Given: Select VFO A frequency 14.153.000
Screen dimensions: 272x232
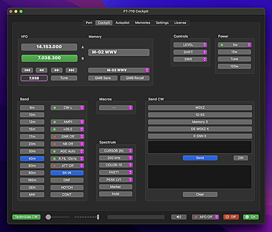Looking at the screenshot, I should [49, 47].
